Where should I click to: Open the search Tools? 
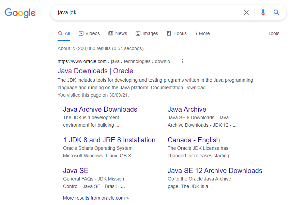274,34
